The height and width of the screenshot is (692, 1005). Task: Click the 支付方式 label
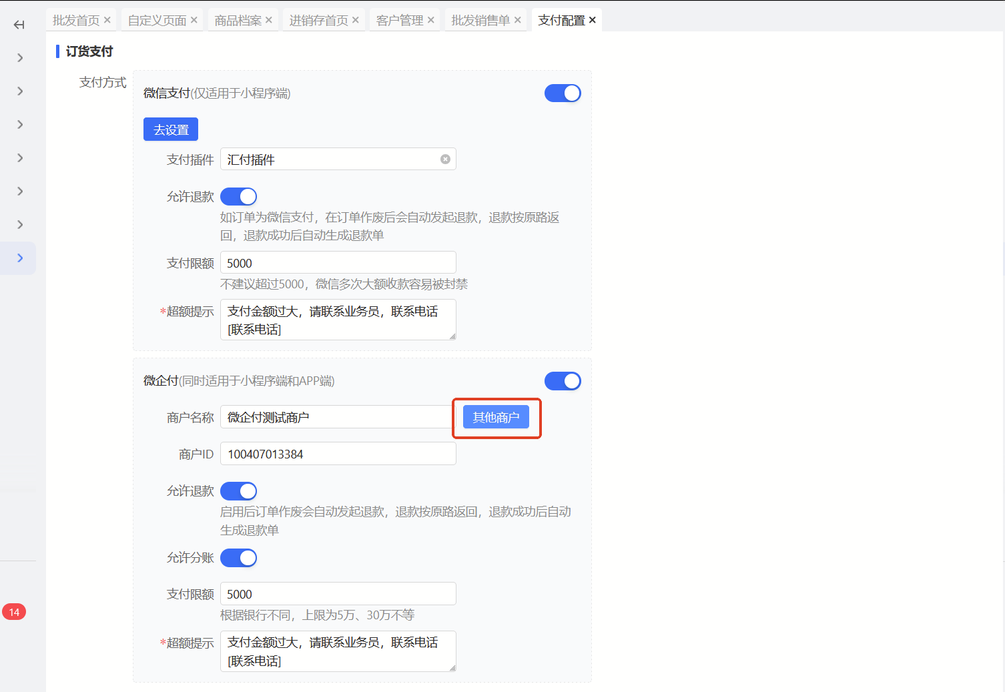pos(103,82)
